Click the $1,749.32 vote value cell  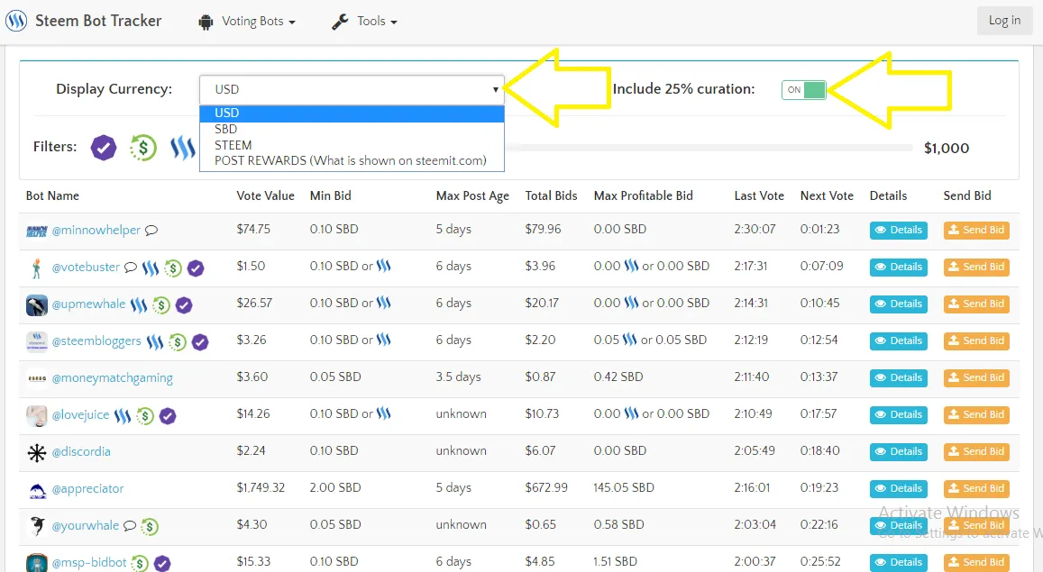[x=261, y=487]
